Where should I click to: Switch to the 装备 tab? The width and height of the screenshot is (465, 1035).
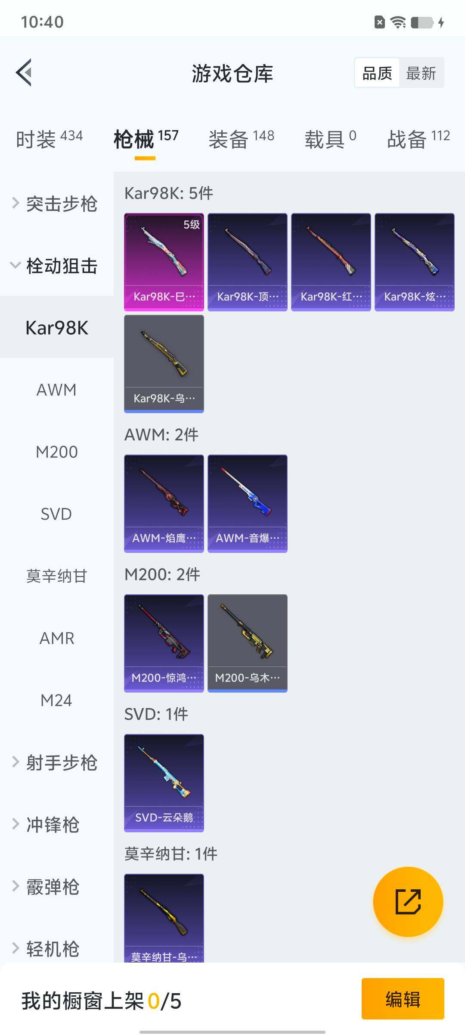coord(241,139)
